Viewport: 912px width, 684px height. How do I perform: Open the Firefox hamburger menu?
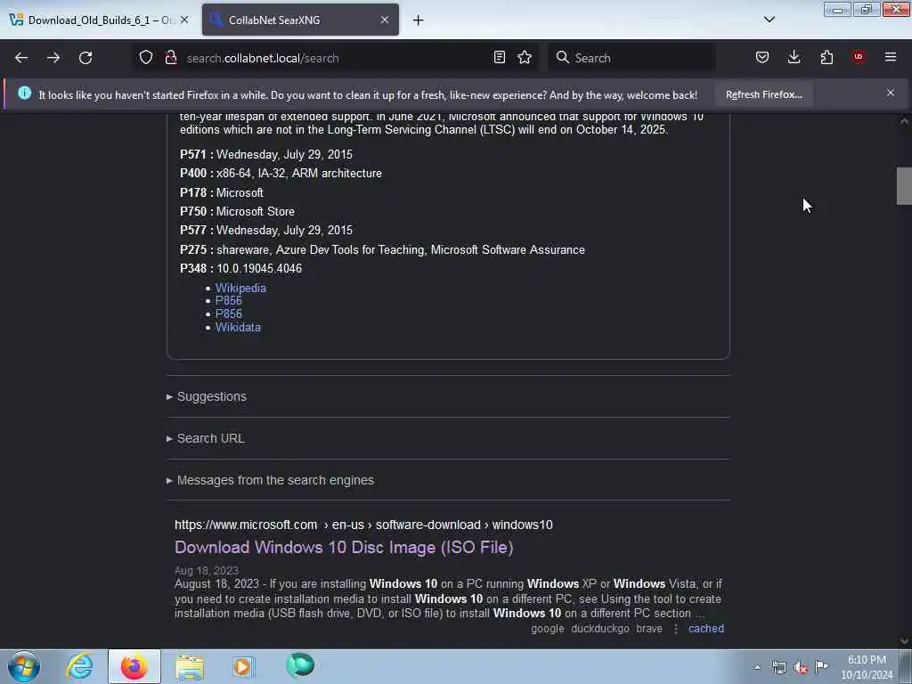(x=891, y=57)
